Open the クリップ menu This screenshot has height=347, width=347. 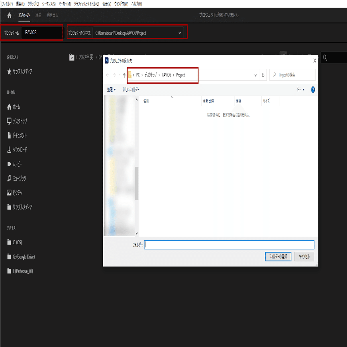click(33, 4)
